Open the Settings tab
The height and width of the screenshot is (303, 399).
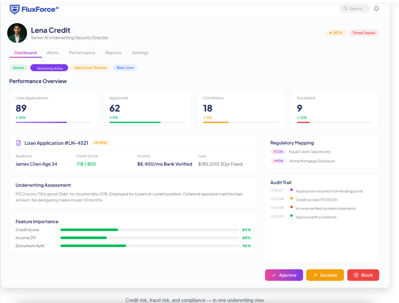[140, 53]
